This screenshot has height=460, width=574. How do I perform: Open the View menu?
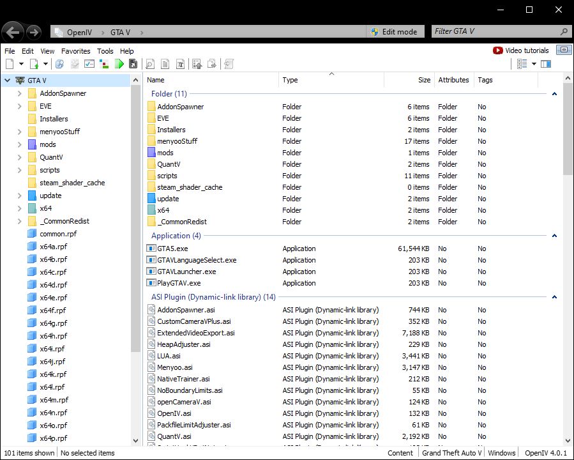point(47,51)
